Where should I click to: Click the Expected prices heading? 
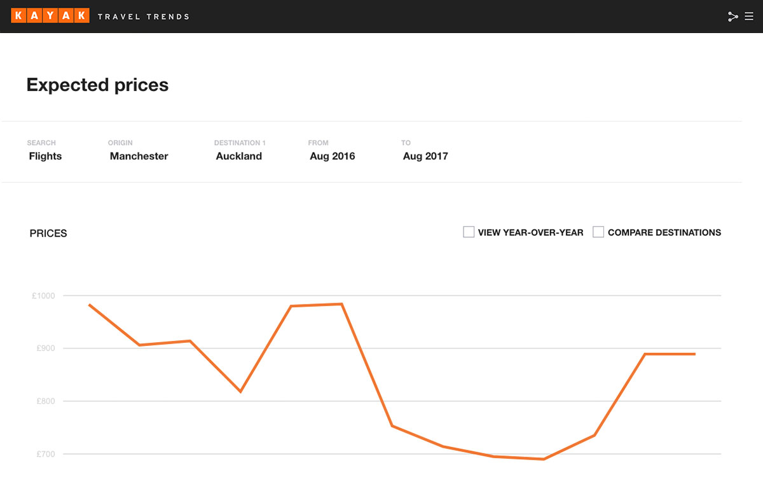pos(97,85)
